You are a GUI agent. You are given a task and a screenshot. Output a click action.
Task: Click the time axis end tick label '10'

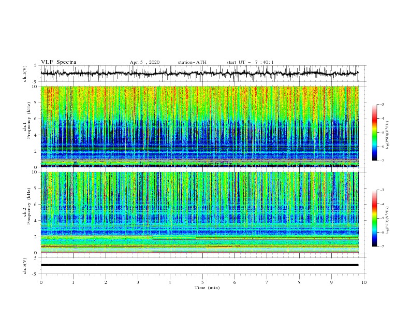[364, 282]
